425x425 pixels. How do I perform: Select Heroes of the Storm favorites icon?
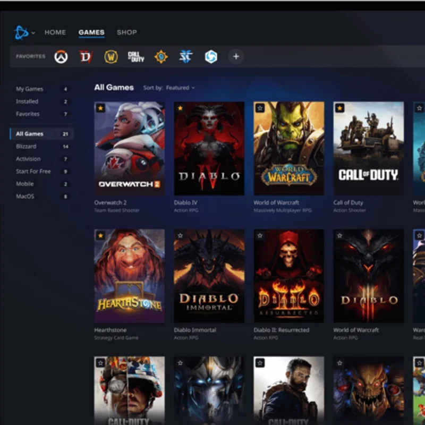coord(211,57)
